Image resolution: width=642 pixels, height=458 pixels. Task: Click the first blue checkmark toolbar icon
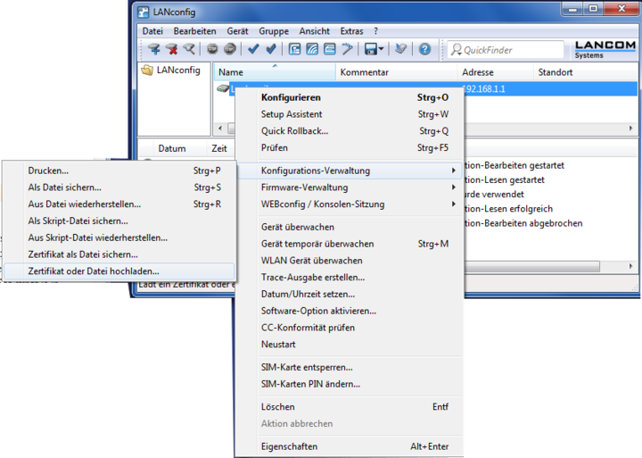[253, 49]
